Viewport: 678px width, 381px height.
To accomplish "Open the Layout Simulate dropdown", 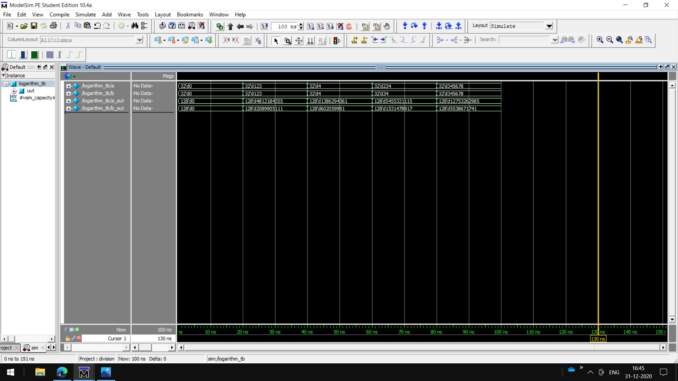I will tap(549, 26).
